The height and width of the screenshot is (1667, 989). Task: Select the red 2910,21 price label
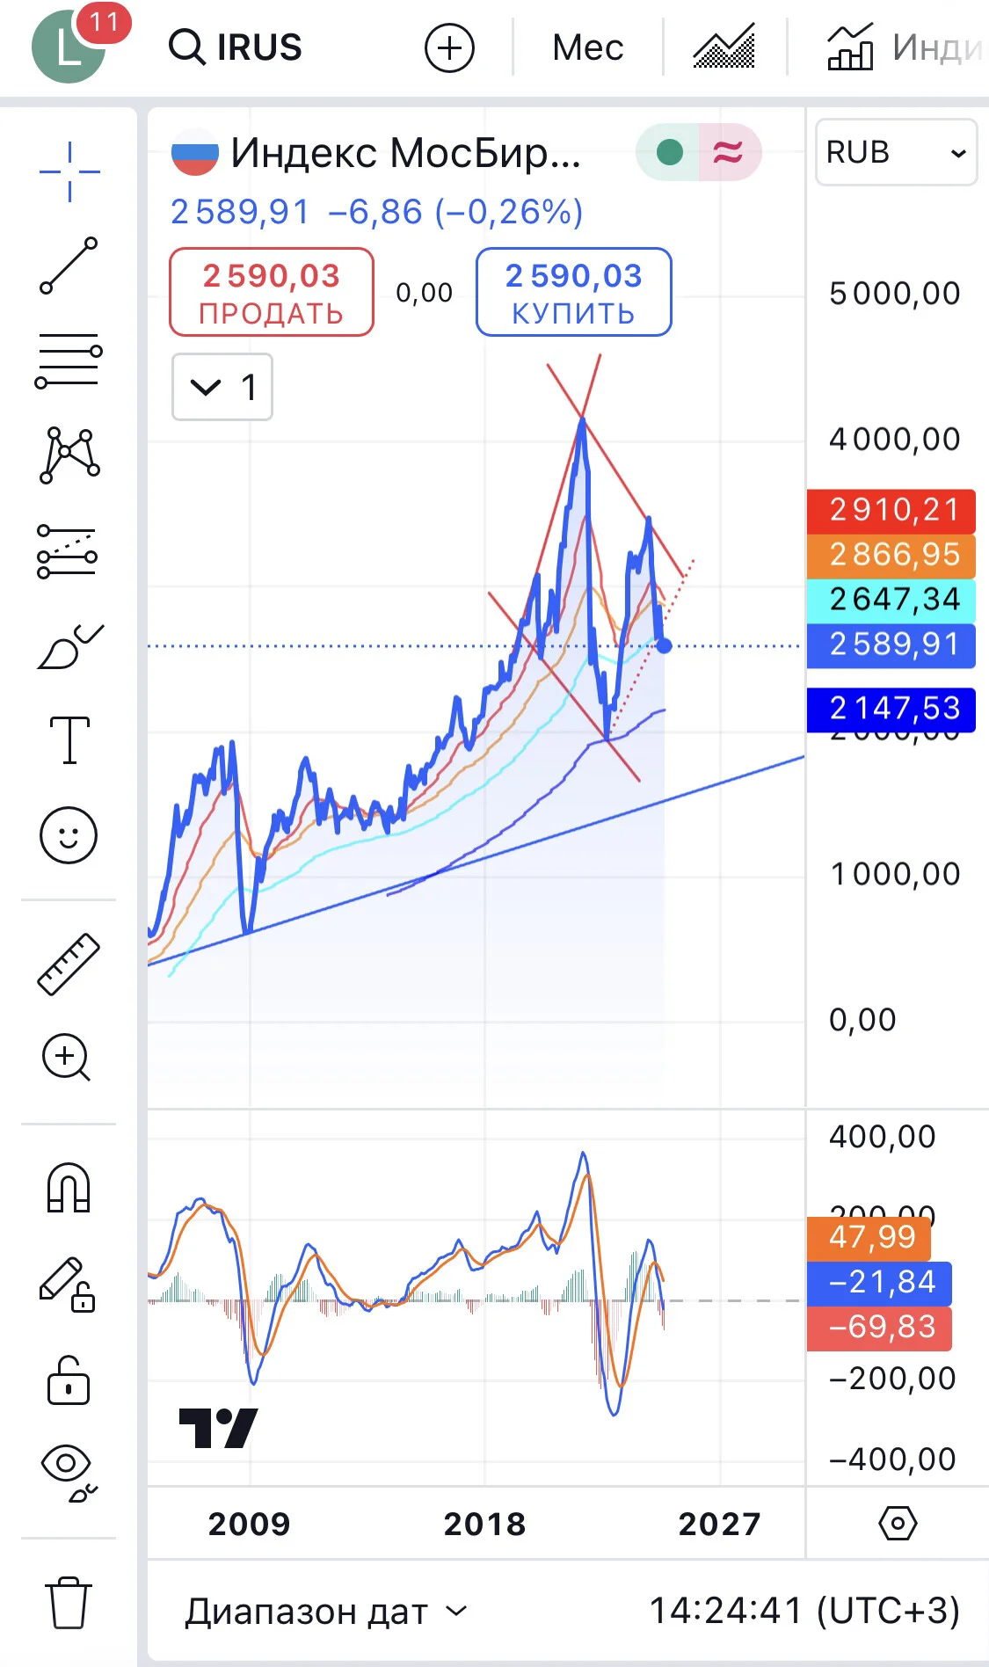[891, 510]
